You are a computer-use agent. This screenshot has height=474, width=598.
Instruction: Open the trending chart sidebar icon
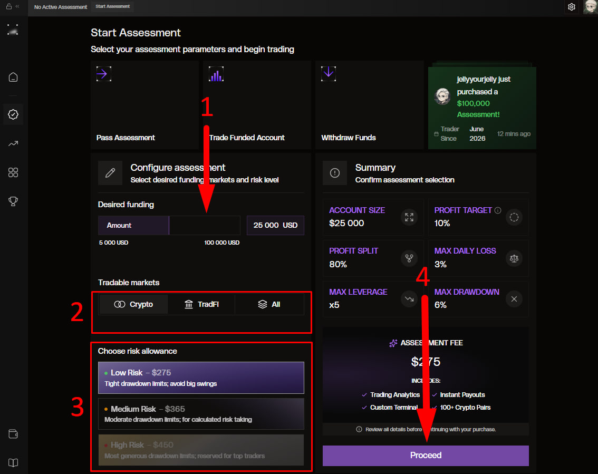pos(13,144)
